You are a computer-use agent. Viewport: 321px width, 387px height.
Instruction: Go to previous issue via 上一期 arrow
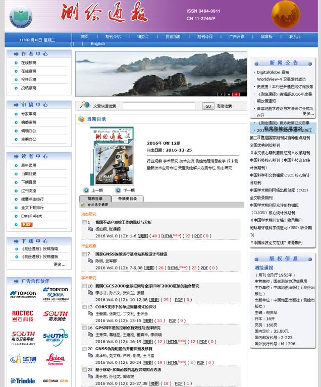click(x=86, y=190)
